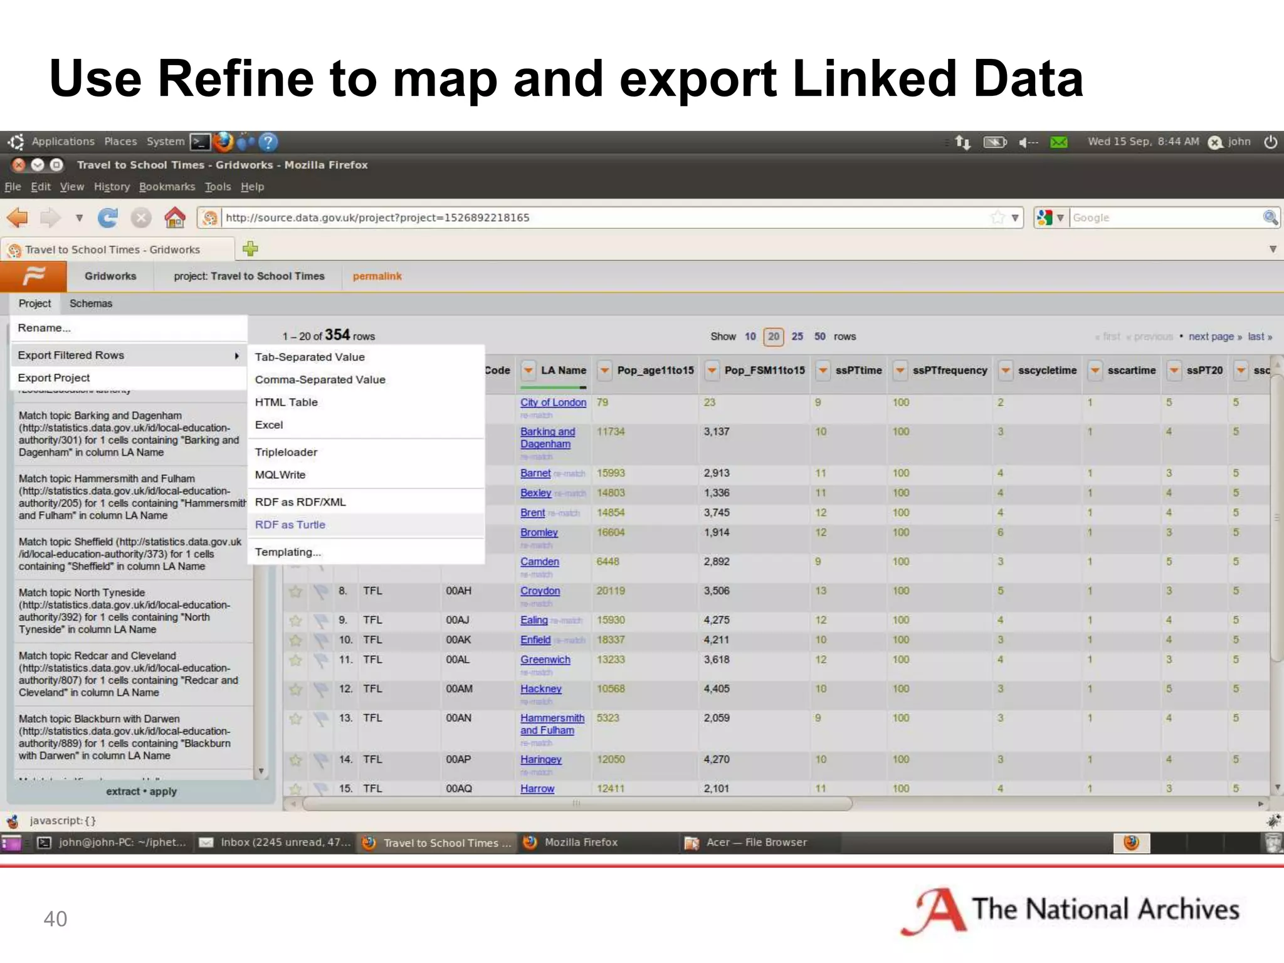Click the Firefox reload button

pyautogui.click(x=108, y=218)
